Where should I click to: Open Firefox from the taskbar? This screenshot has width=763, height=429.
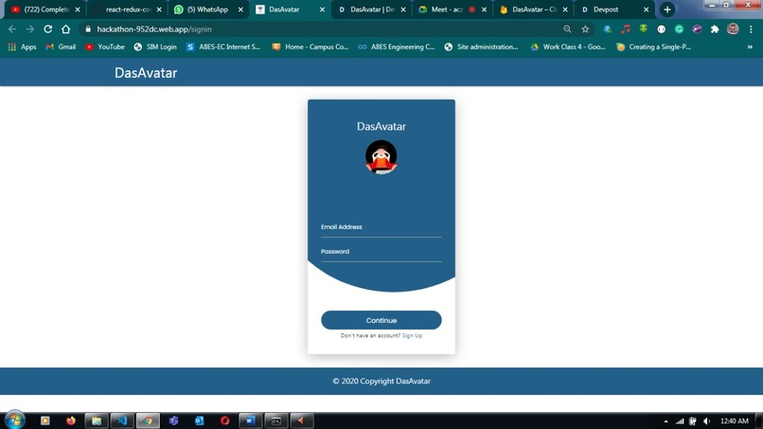[x=71, y=420]
